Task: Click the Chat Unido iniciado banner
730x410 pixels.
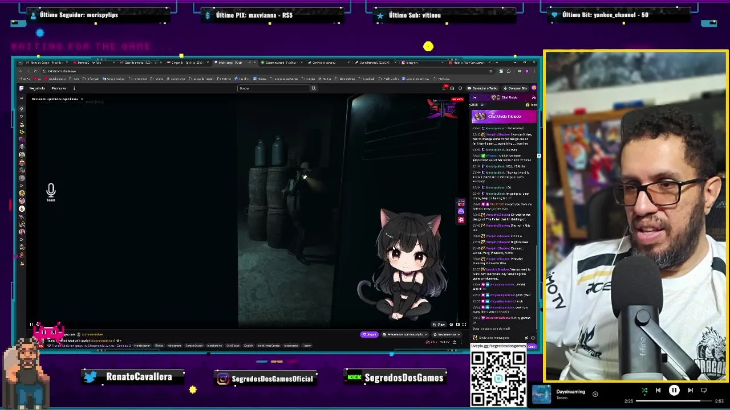Action: 504,116
